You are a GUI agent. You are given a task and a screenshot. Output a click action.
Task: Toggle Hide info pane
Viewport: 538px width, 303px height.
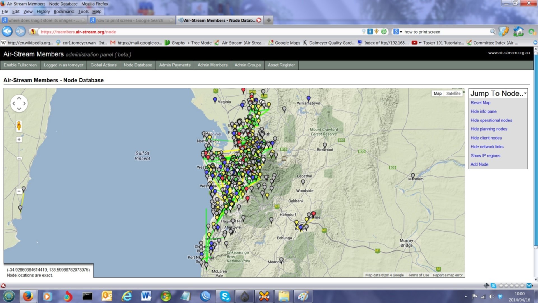(x=483, y=111)
